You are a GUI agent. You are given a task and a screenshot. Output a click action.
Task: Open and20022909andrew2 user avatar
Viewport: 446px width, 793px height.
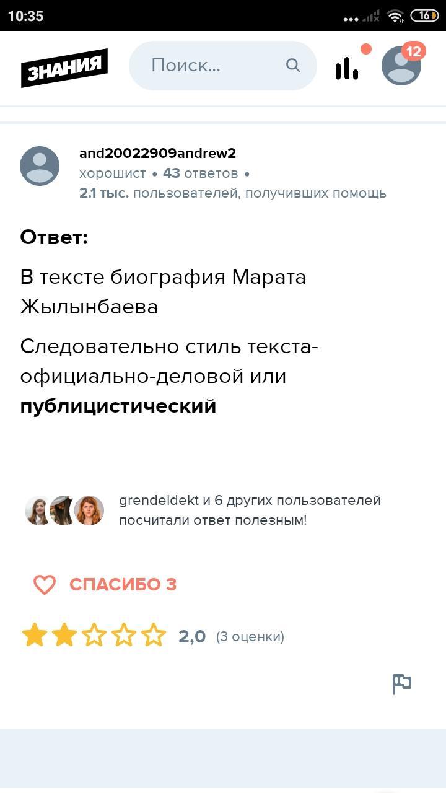[x=40, y=166]
